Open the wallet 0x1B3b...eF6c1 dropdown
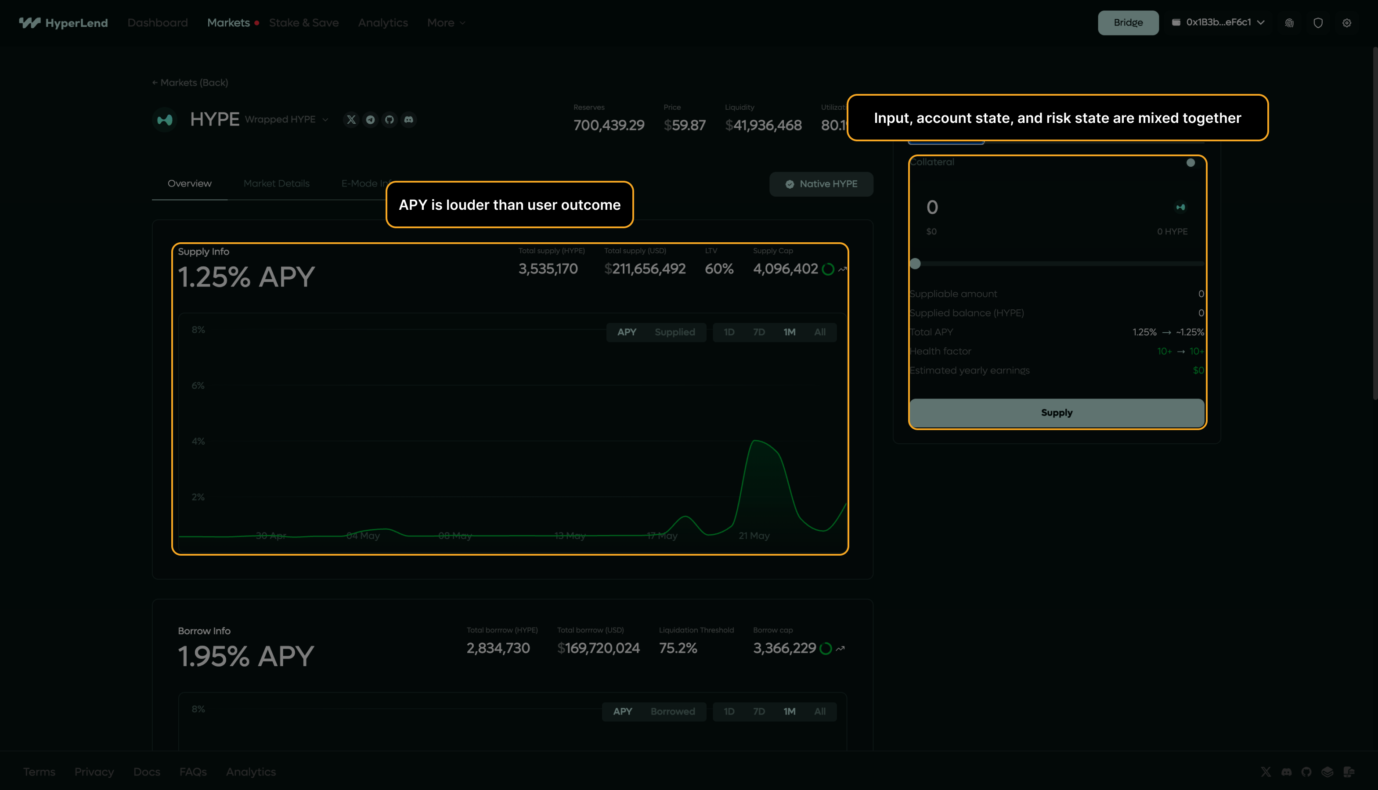The width and height of the screenshot is (1378, 790). (1219, 22)
